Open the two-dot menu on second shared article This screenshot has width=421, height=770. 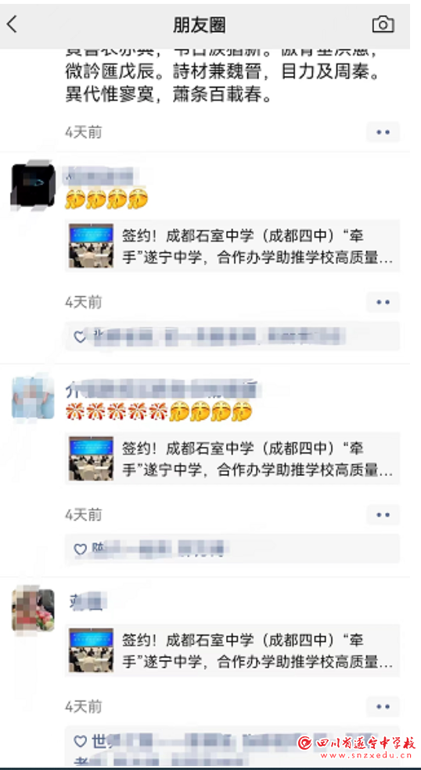coord(383,514)
